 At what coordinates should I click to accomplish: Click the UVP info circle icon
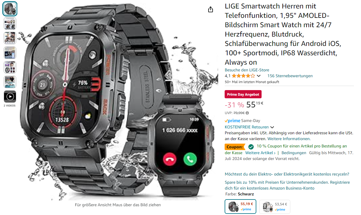tap(247, 113)
